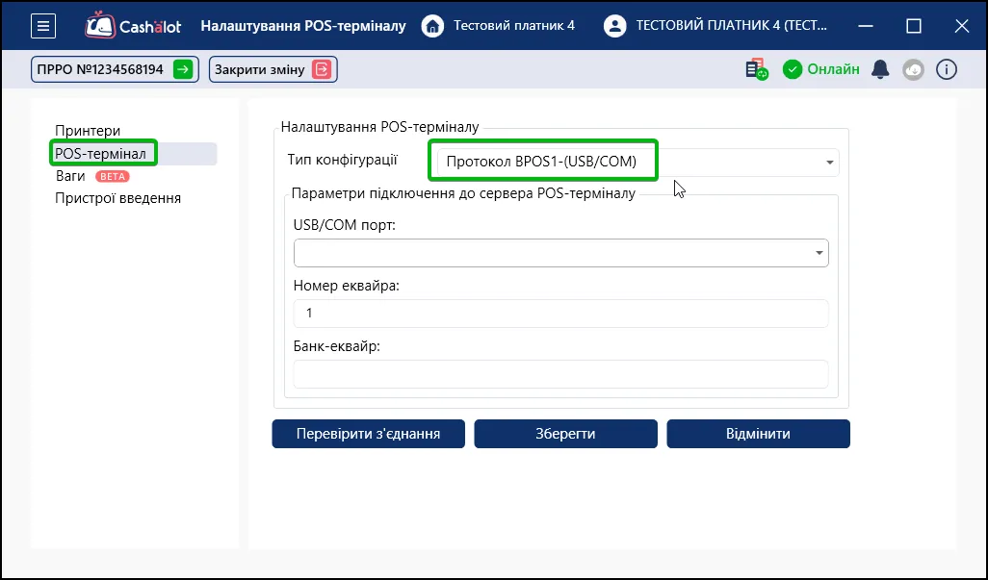Open the USB/COM порт dropdown
This screenshot has width=988, height=580.
[560, 253]
